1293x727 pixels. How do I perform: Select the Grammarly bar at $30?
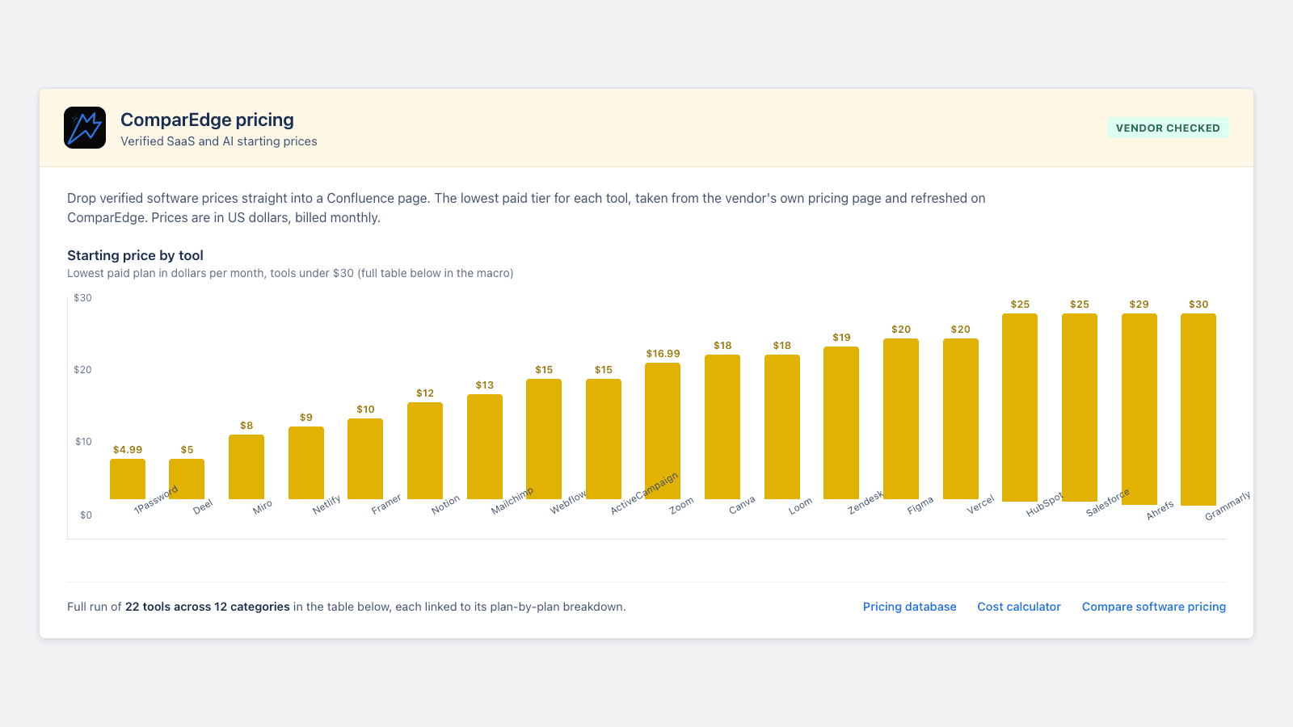[x=1198, y=410]
